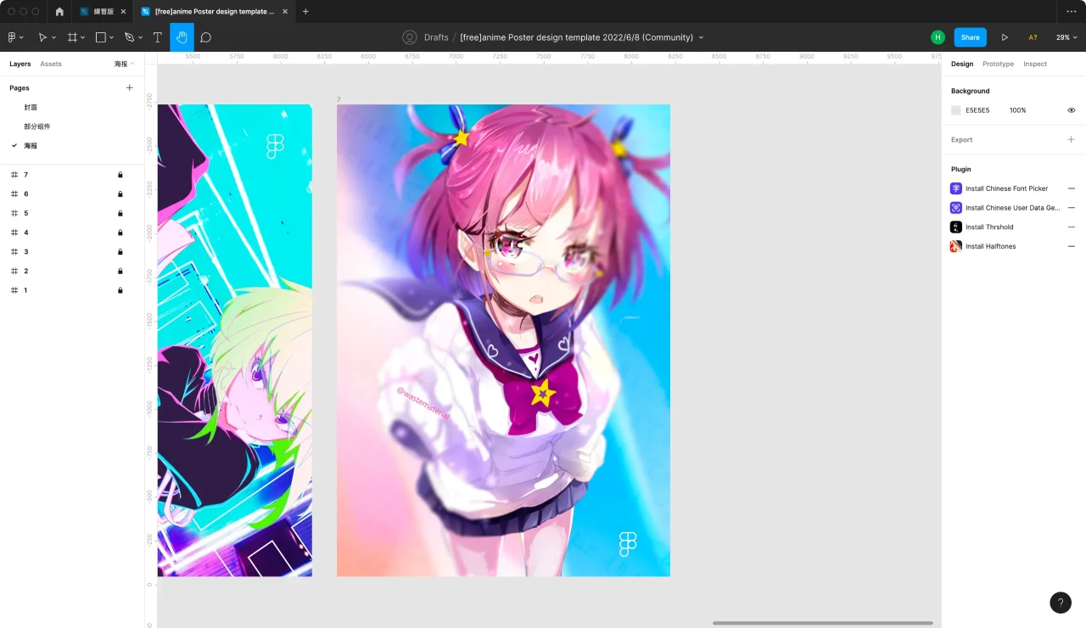Switch to the Prototype tab

point(998,64)
